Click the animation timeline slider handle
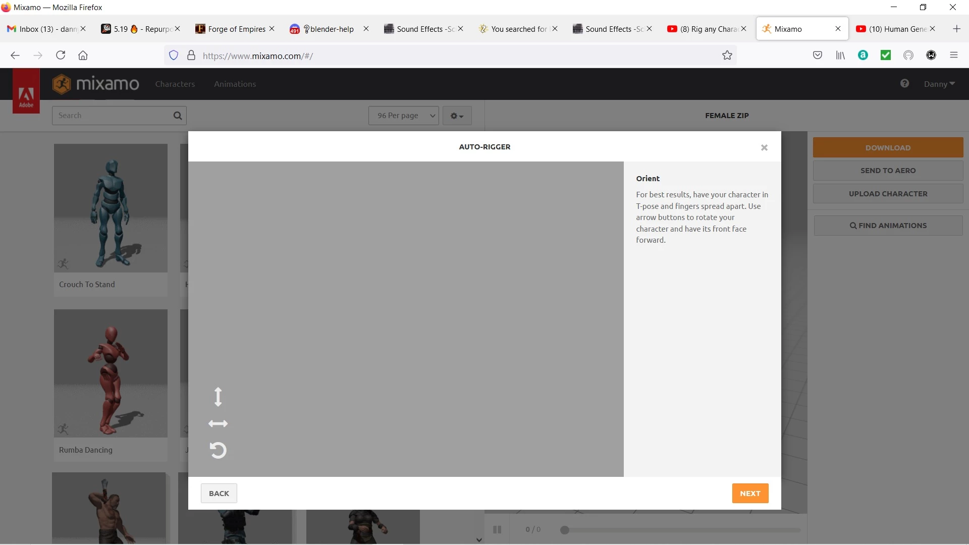The image size is (969, 545). [565, 530]
